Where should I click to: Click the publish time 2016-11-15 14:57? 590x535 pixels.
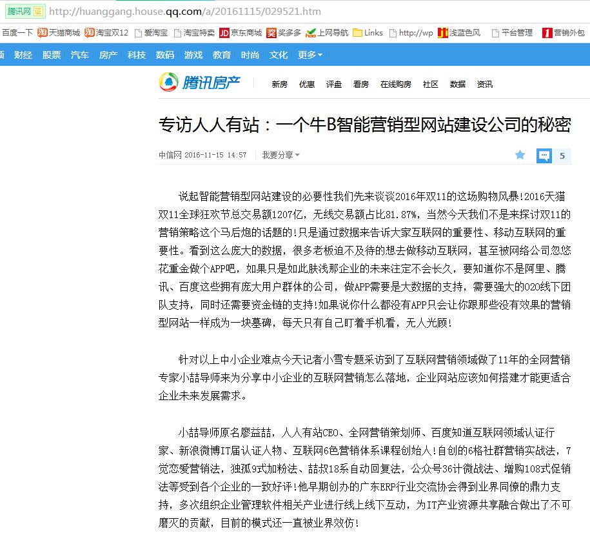[215, 155]
